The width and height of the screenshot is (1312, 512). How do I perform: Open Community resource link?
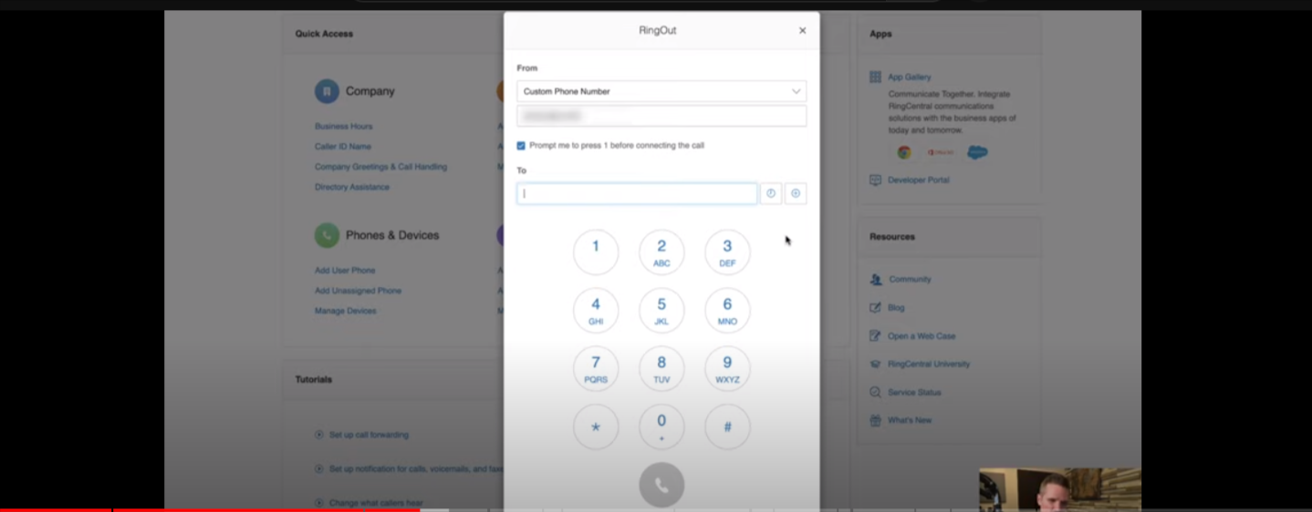(x=910, y=280)
